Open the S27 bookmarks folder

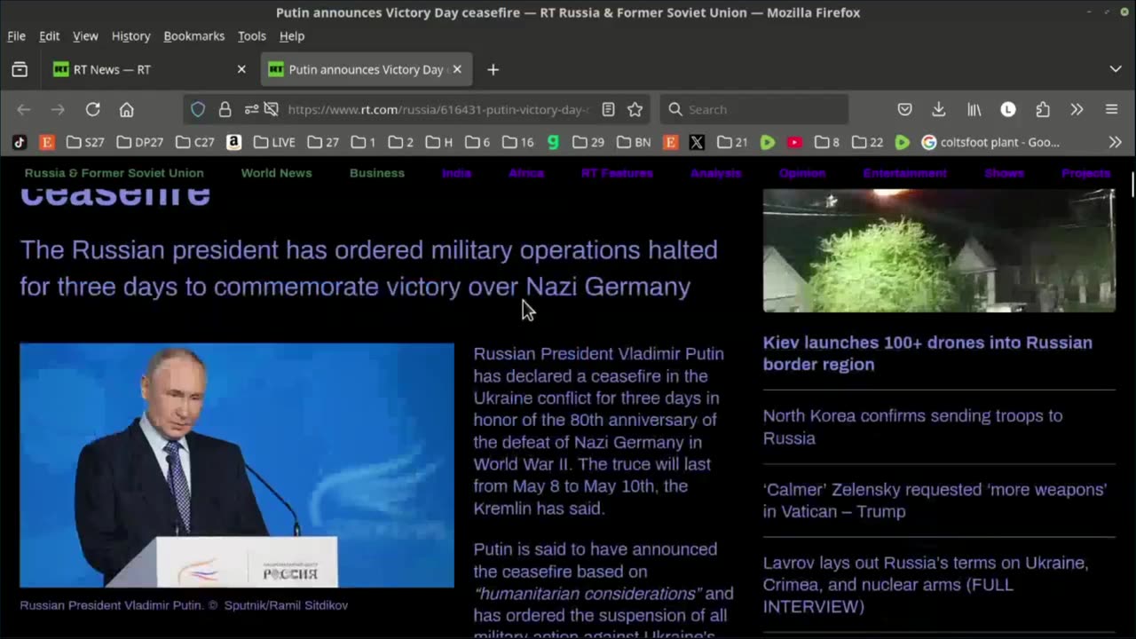coord(85,142)
